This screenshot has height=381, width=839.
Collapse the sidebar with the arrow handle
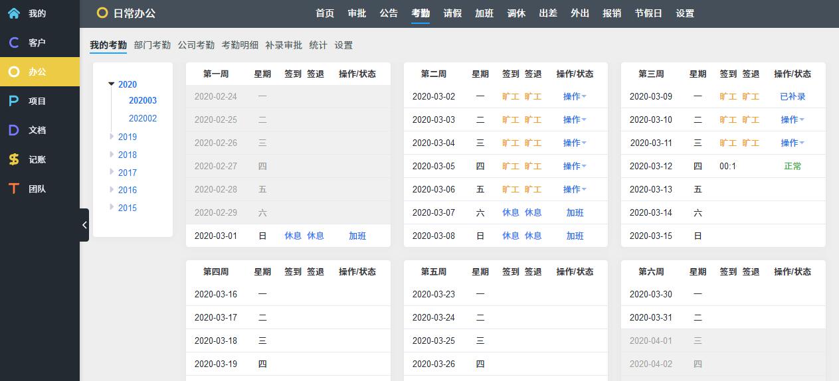click(x=84, y=225)
